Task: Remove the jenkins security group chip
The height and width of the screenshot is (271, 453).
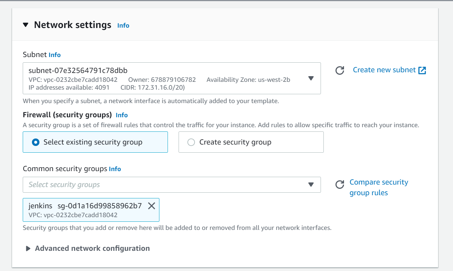Action: click(x=152, y=206)
